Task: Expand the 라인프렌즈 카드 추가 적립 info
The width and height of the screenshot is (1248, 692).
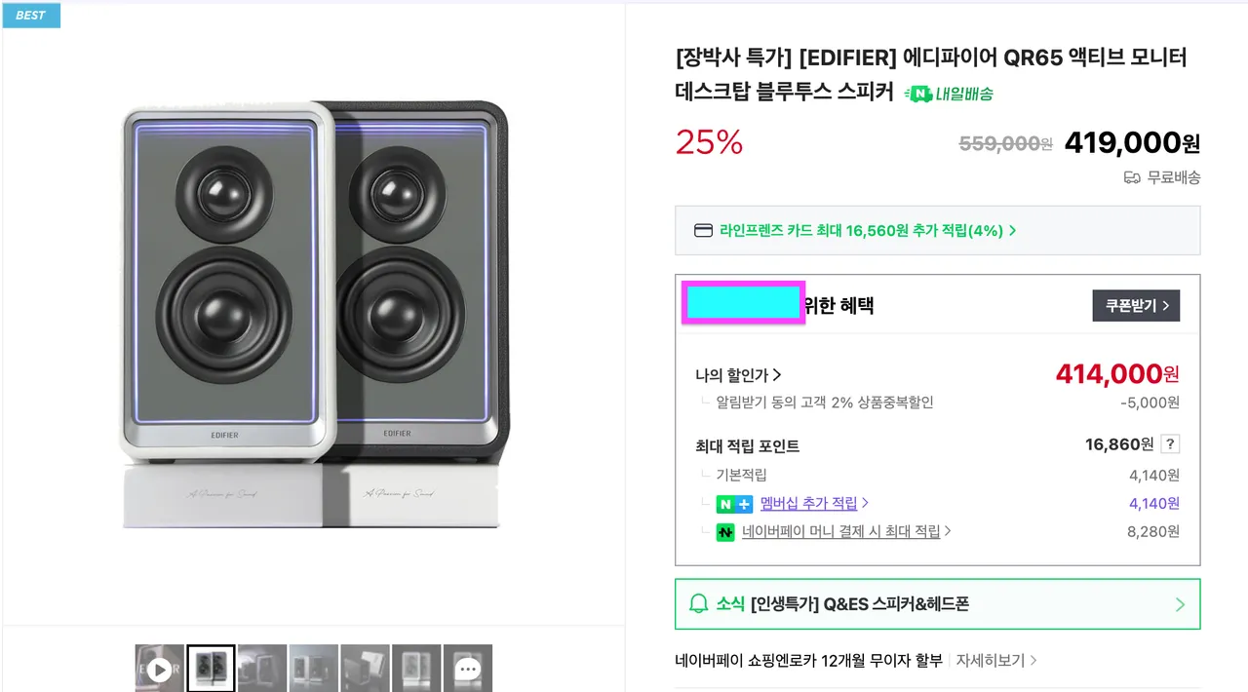Action: [868, 231]
